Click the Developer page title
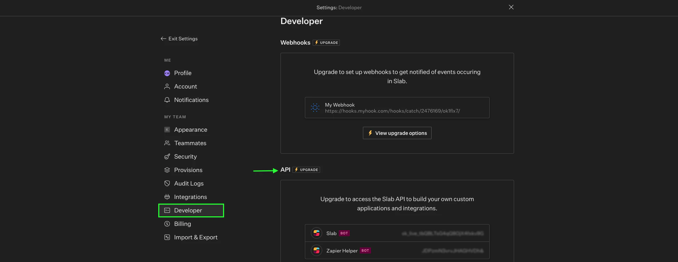The image size is (678, 262). coord(302,21)
